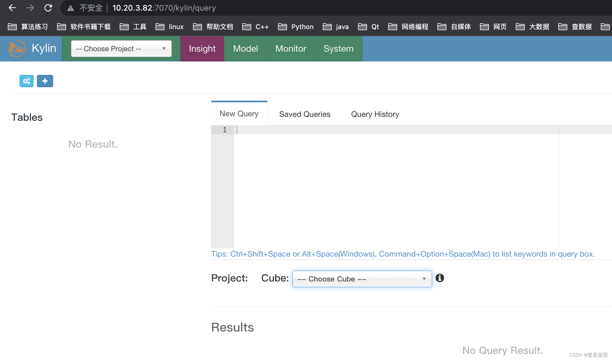
Task: Click the blue plus add button
Action: tap(45, 81)
